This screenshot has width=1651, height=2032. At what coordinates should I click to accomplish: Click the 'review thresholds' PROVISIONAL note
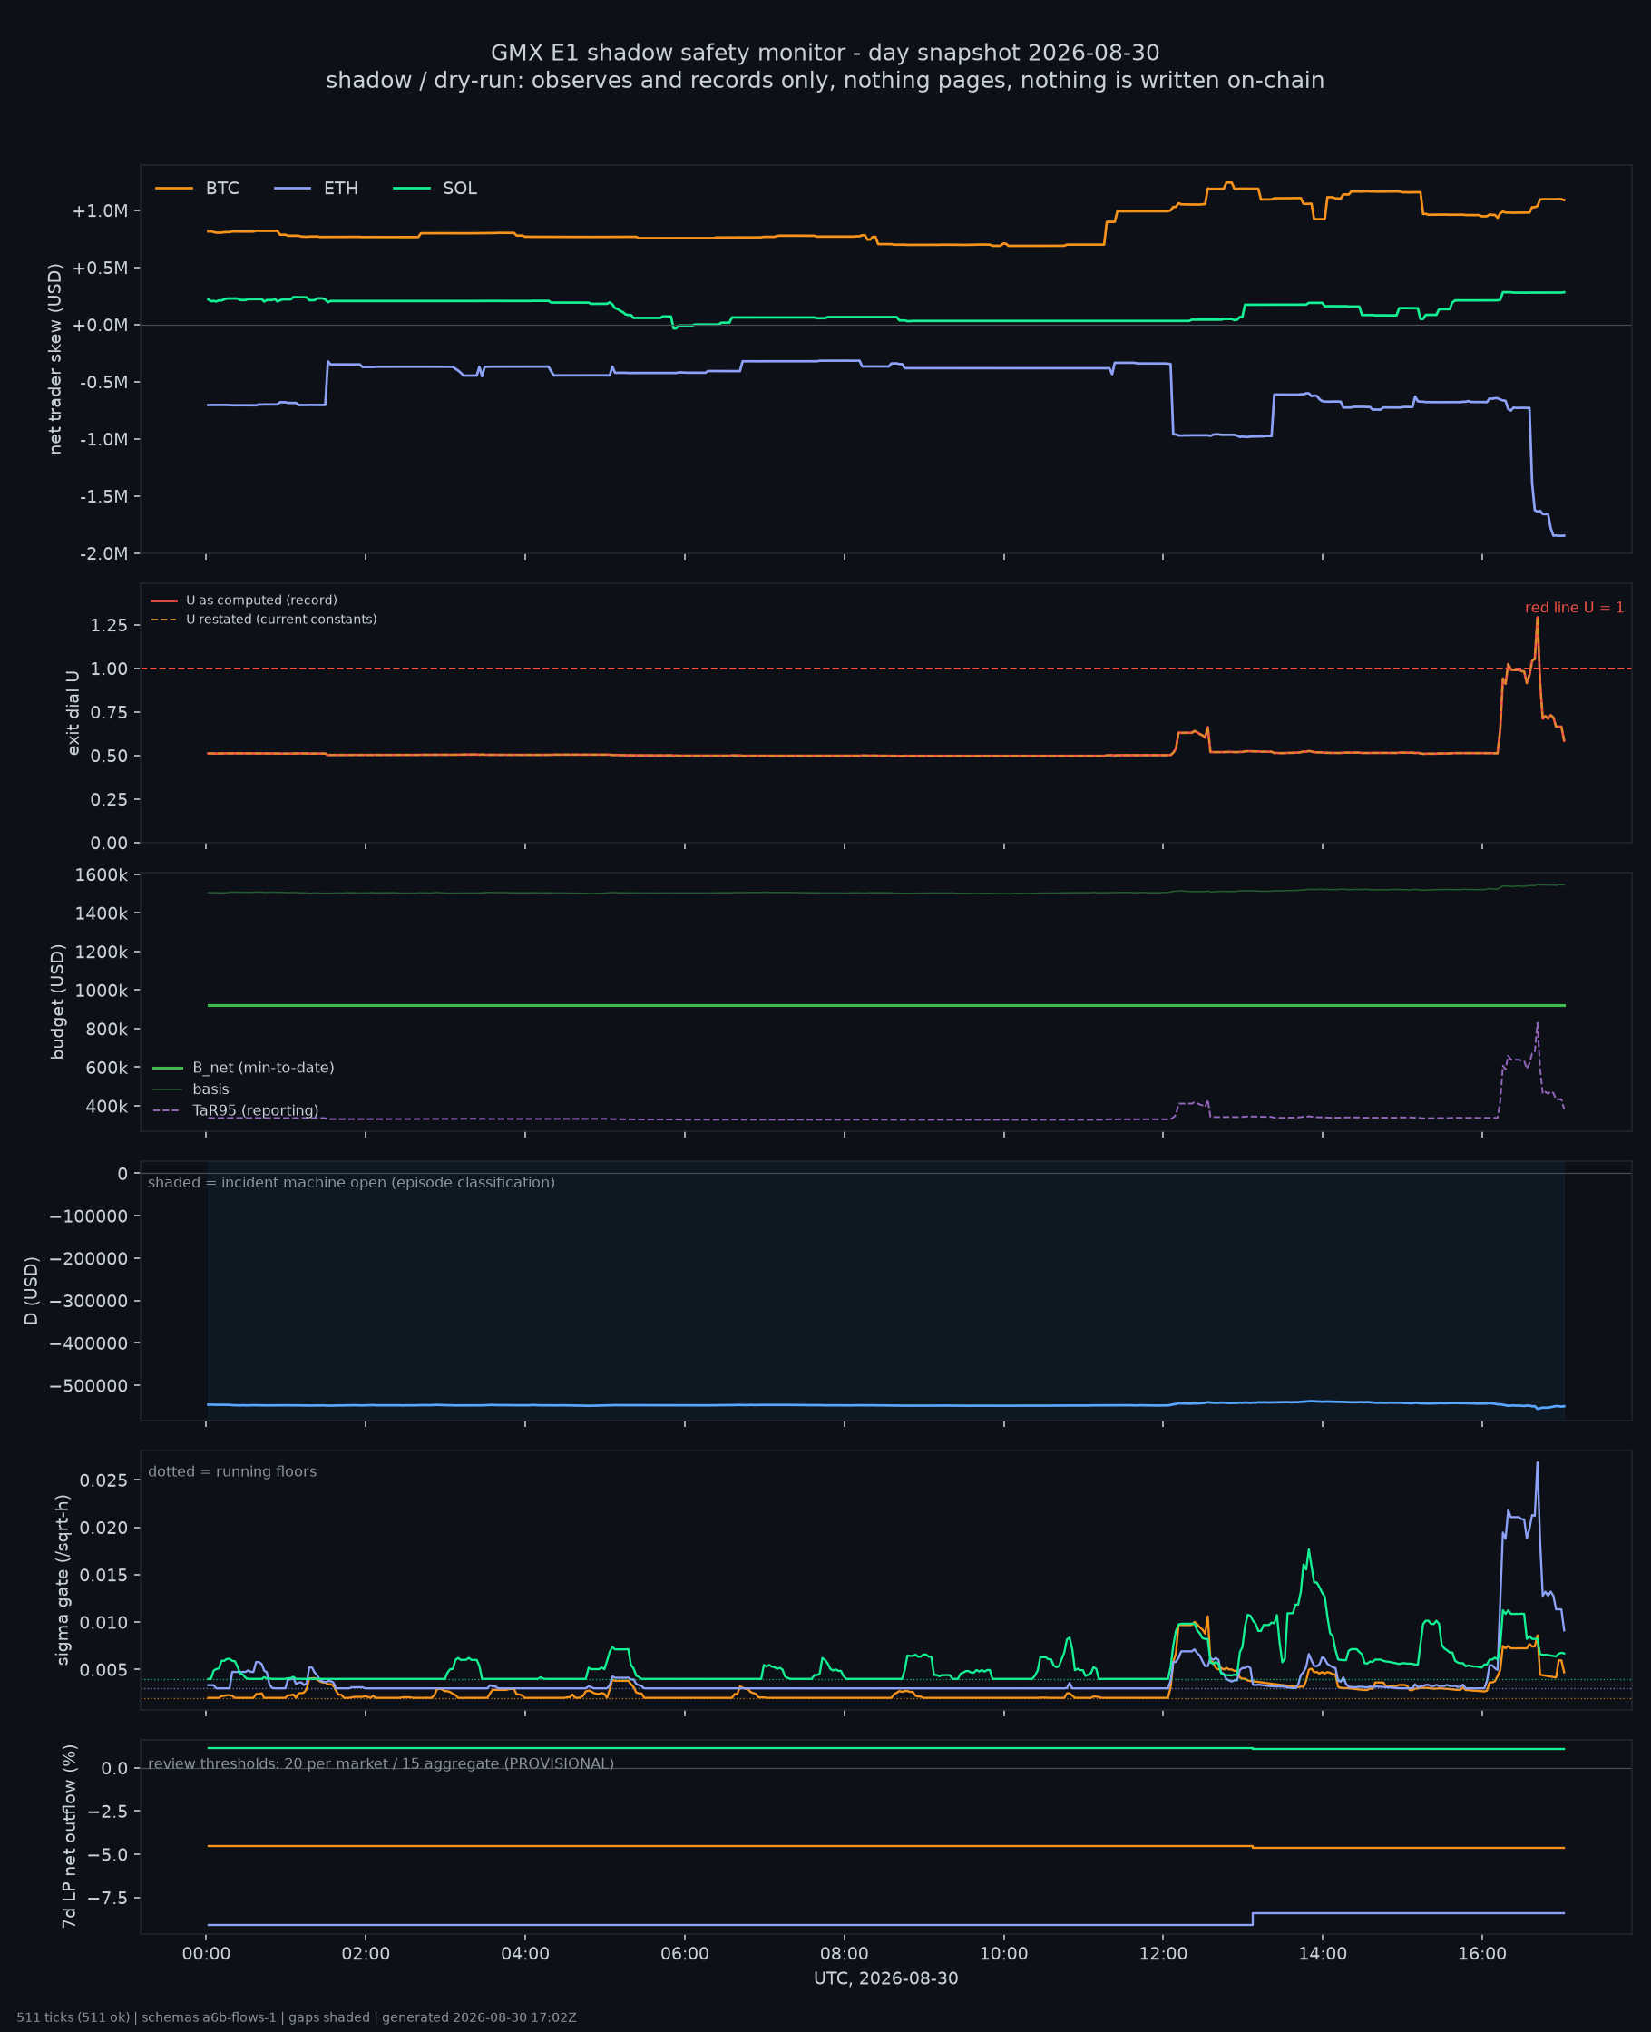coord(380,1763)
